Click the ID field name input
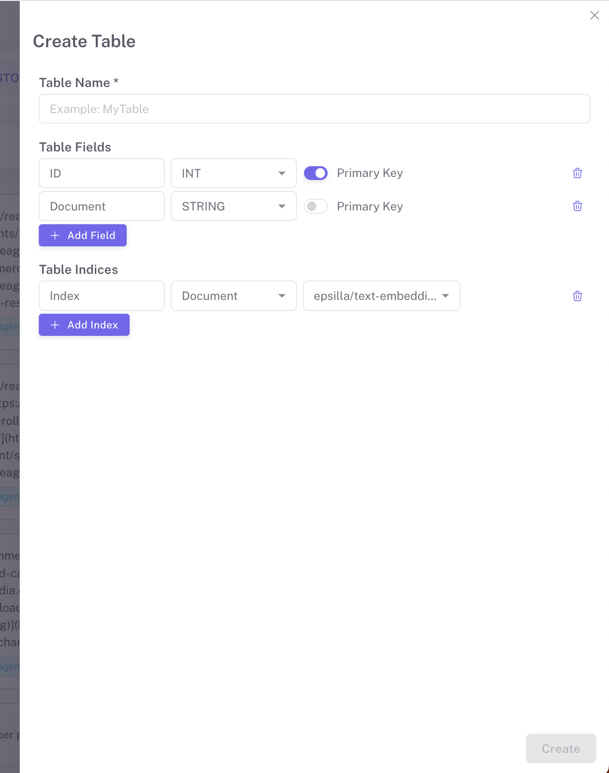 (101, 173)
